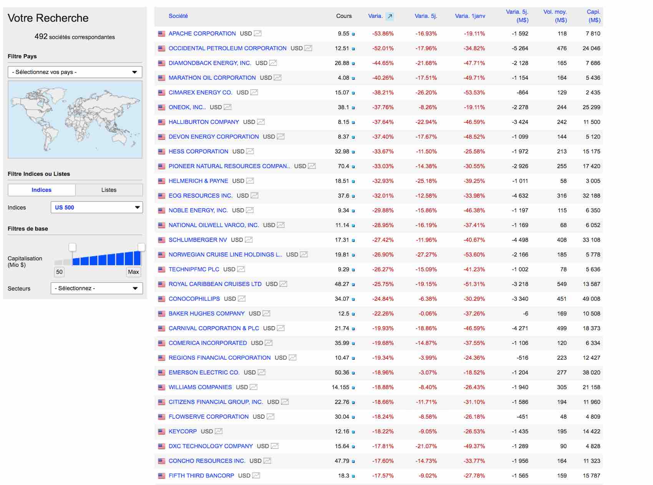The image size is (653, 485).
Task: Open PIONEER NATURAL RESOURCES company link
Action: [x=229, y=166]
